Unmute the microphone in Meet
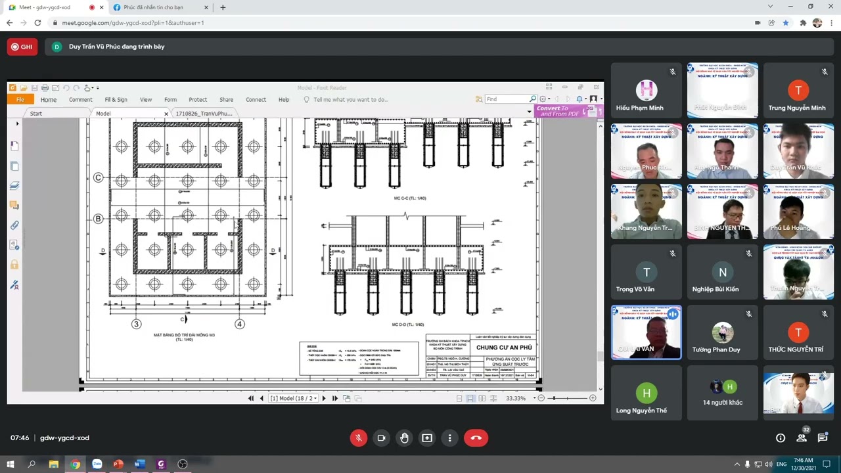The height and width of the screenshot is (473, 841). click(x=359, y=438)
